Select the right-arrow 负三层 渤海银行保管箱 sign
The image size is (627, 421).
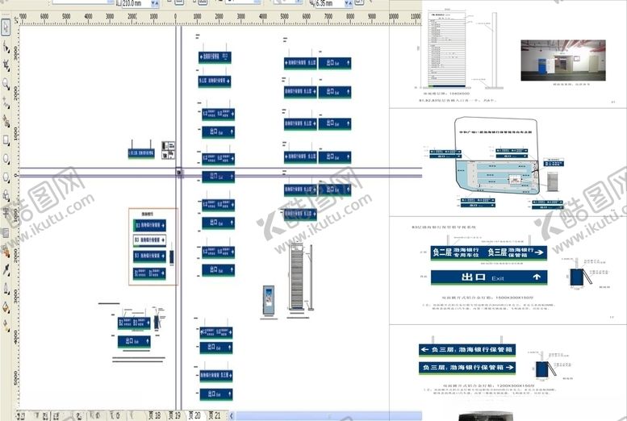point(467,368)
